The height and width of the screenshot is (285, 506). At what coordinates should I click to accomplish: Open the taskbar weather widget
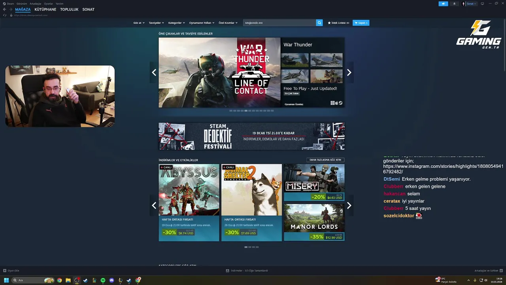point(446,280)
